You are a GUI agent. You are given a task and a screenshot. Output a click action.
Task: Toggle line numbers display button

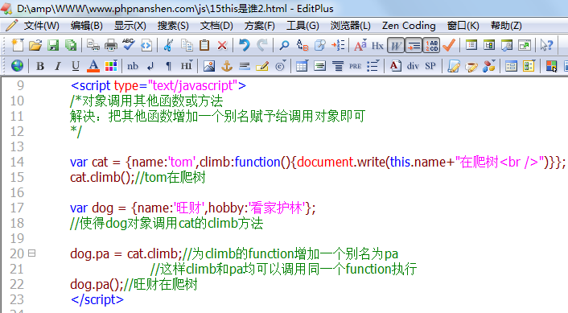tap(431, 45)
